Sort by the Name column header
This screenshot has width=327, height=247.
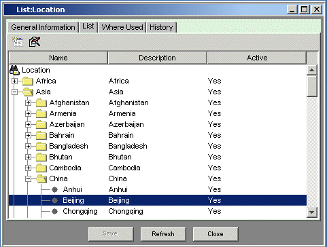tap(58, 58)
